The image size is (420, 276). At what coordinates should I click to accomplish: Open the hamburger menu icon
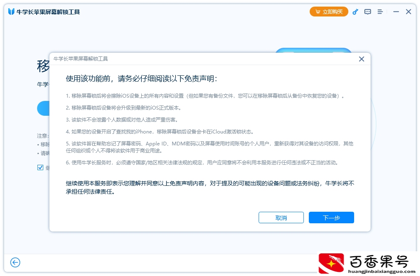click(x=380, y=12)
